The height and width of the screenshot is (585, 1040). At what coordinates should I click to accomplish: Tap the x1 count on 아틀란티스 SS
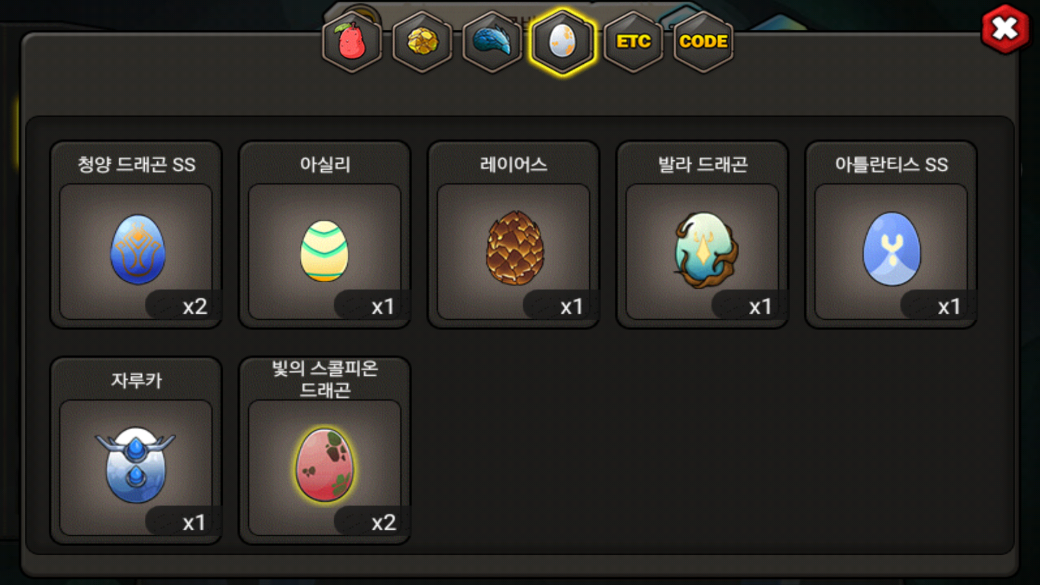point(949,306)
